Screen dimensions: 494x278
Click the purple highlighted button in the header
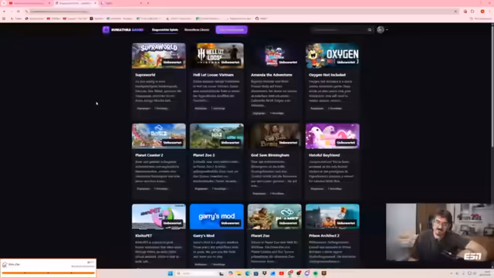click(232, 29)
